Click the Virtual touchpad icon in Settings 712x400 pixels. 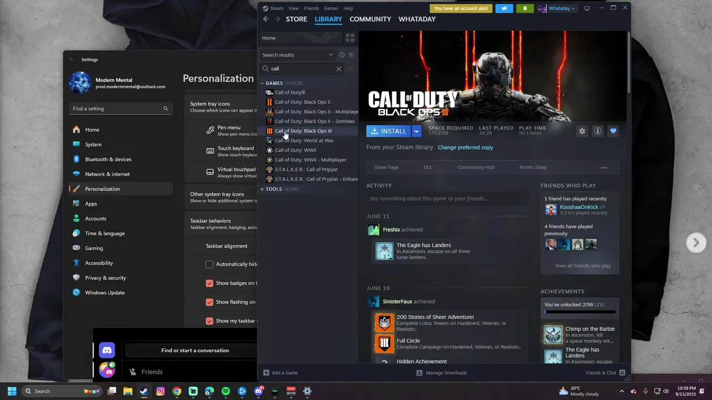point(210,172)
